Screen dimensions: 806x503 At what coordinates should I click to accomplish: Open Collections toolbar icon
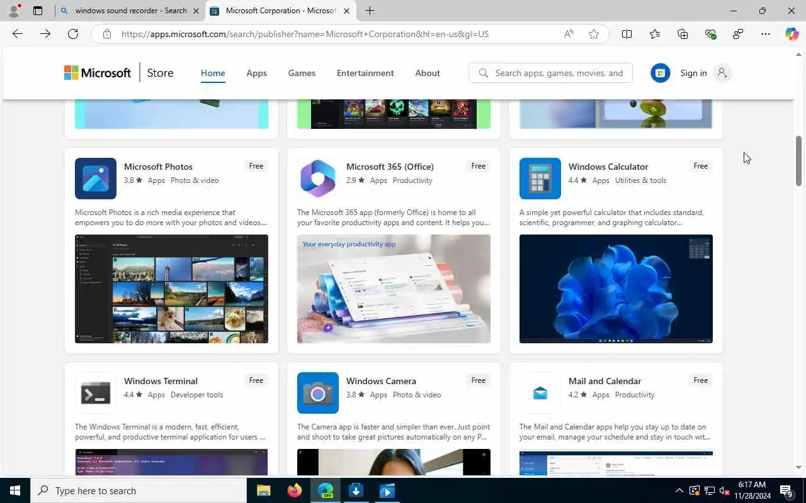683,34
